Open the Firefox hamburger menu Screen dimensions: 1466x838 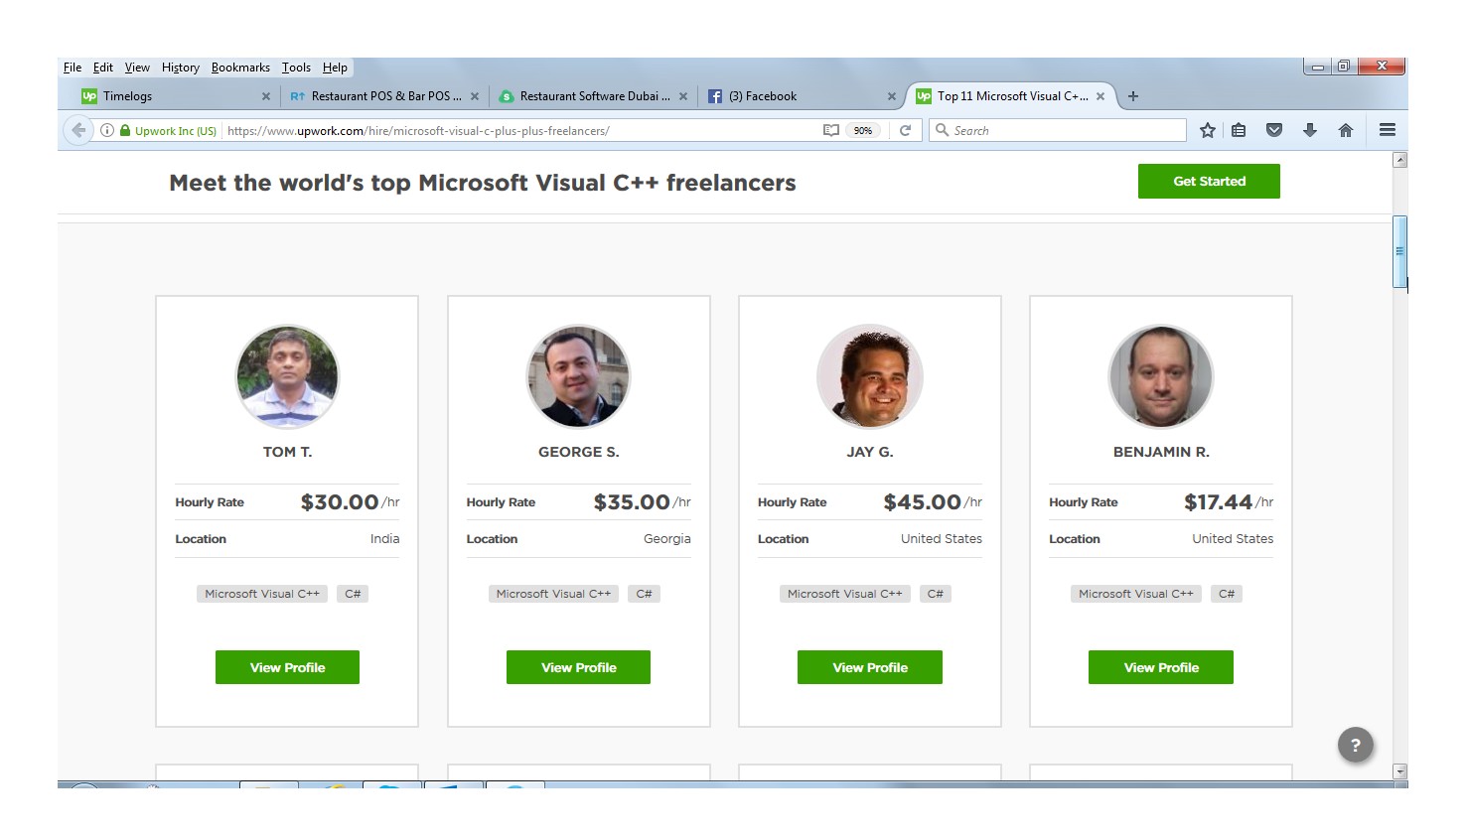(1388, 130)
